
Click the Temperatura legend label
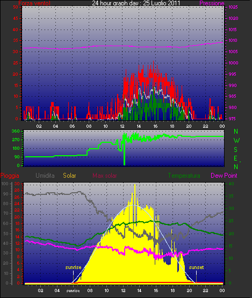(184, 176)
